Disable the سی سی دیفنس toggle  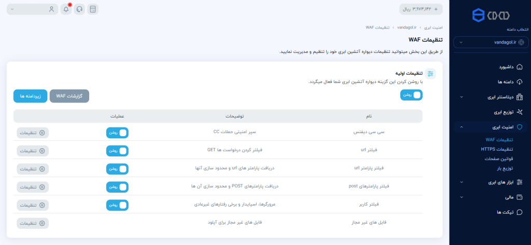tap(117, 133)
